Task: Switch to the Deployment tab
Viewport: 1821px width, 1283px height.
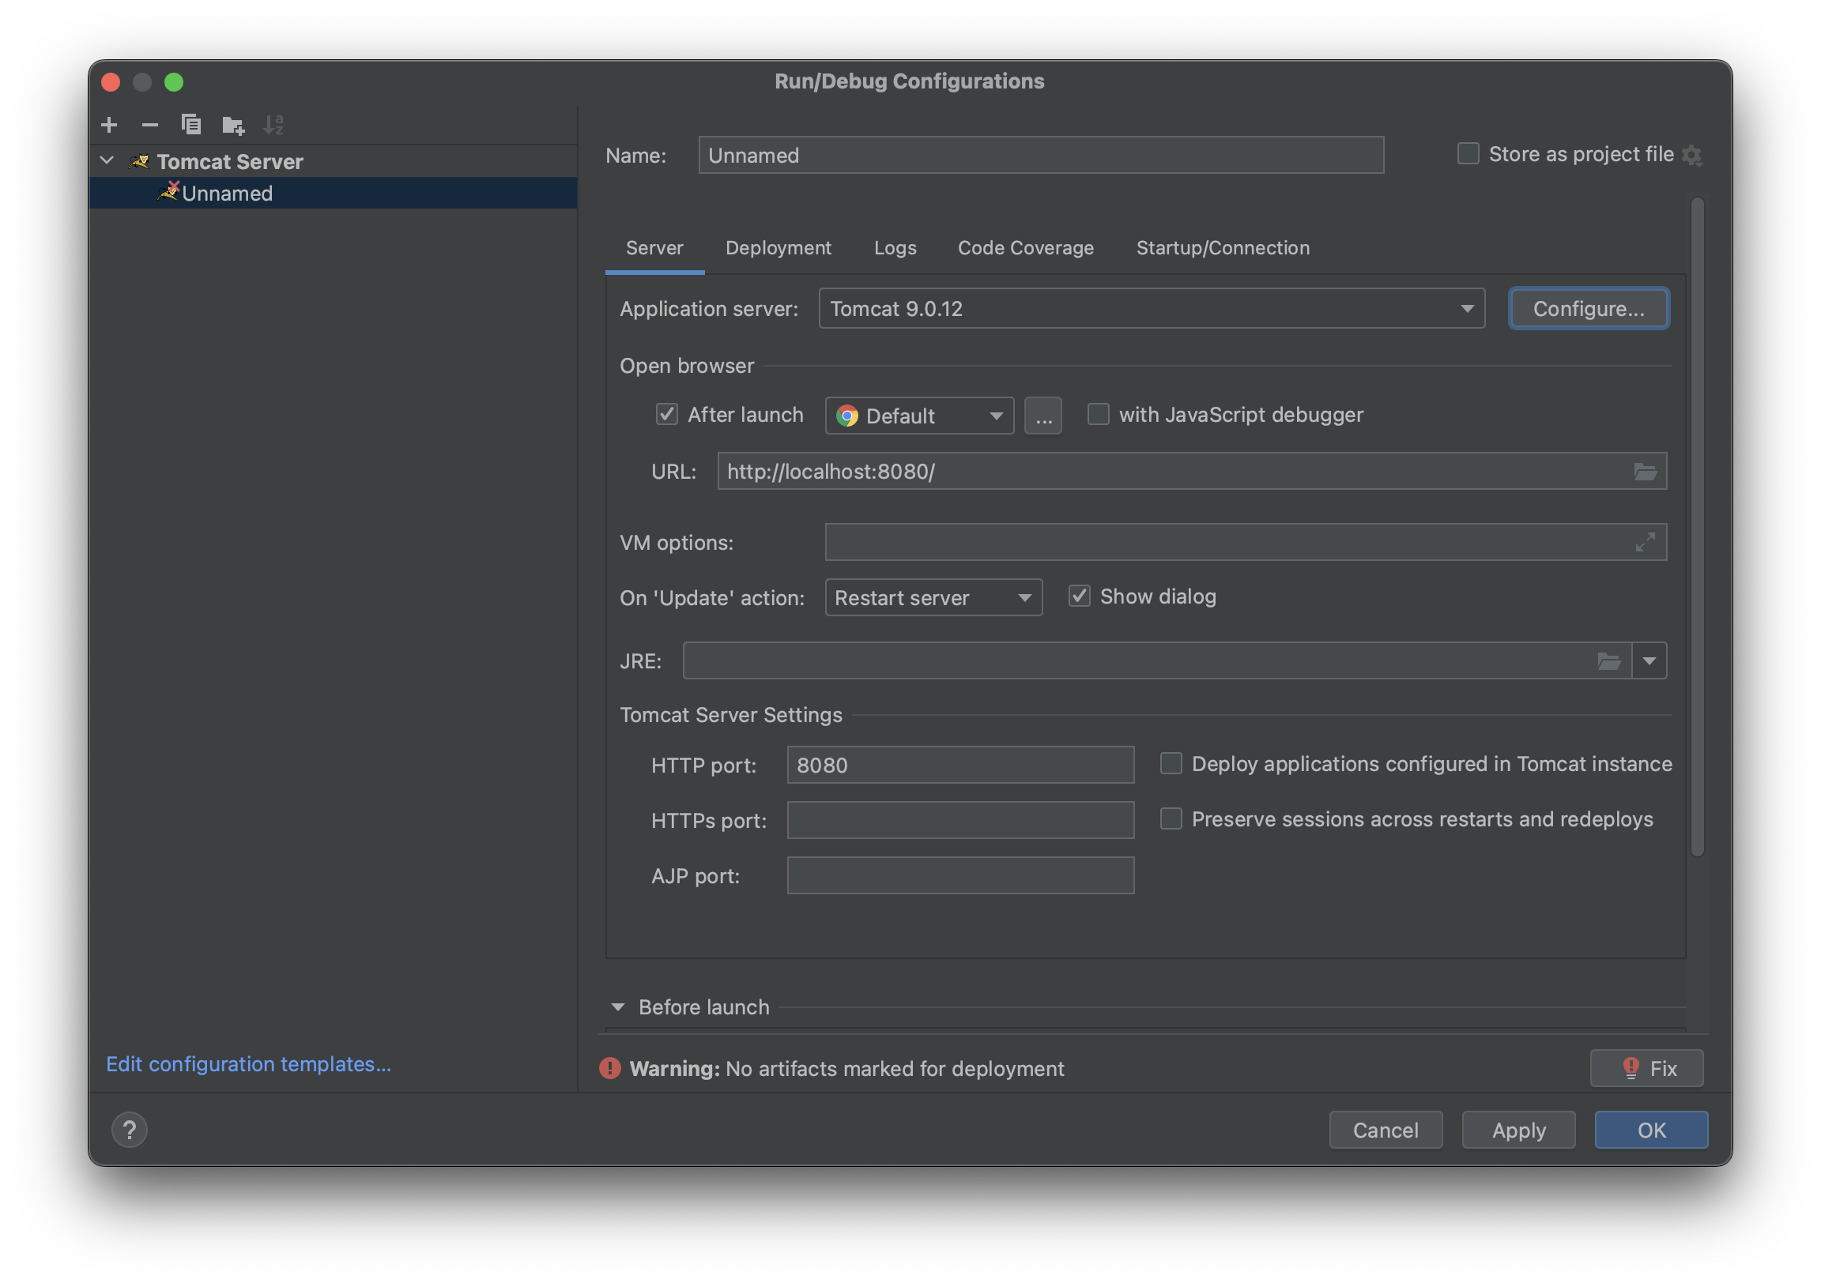Action: tap(778, 248)
